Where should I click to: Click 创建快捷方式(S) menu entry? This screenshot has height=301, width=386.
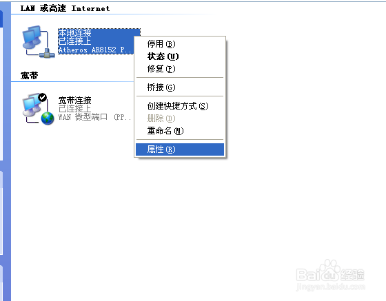coord(180,106)
